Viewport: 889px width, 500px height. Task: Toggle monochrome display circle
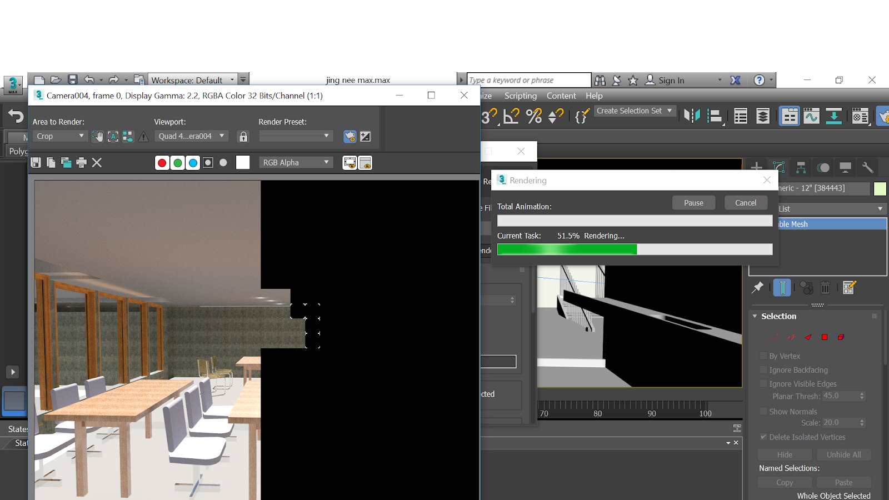(223, 163)
